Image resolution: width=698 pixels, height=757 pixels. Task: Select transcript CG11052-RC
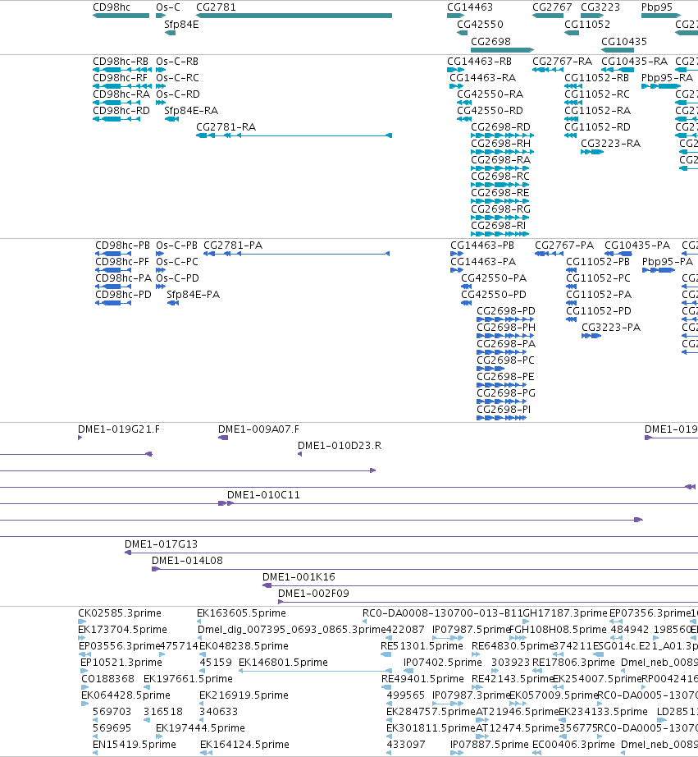coord(573,103)
